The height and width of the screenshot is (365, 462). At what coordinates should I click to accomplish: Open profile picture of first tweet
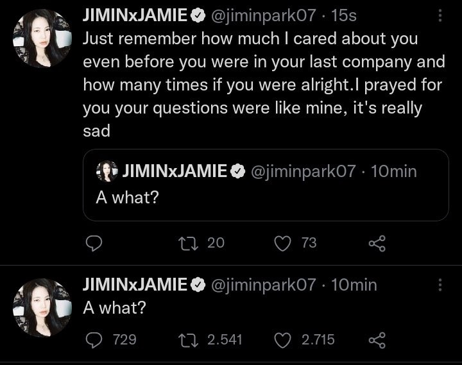click(x=41, y=38)
